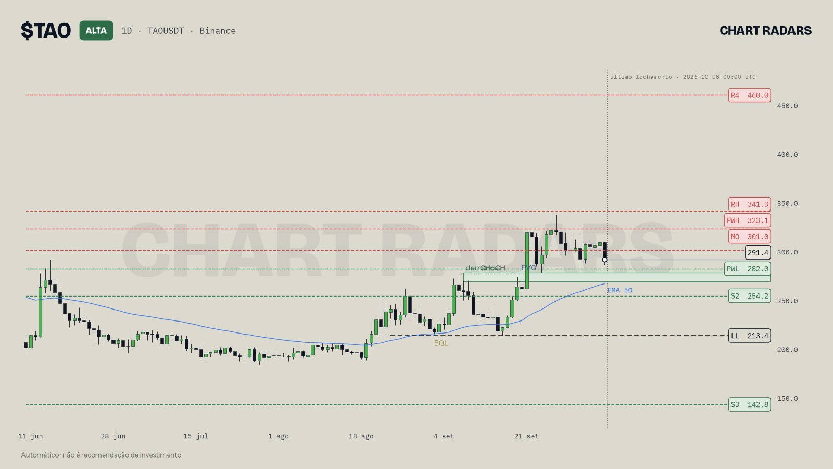The width and height of the screenshot is (833, 469).
Task: Select the 350.0 price axis tick
Action: pos(787,204)
